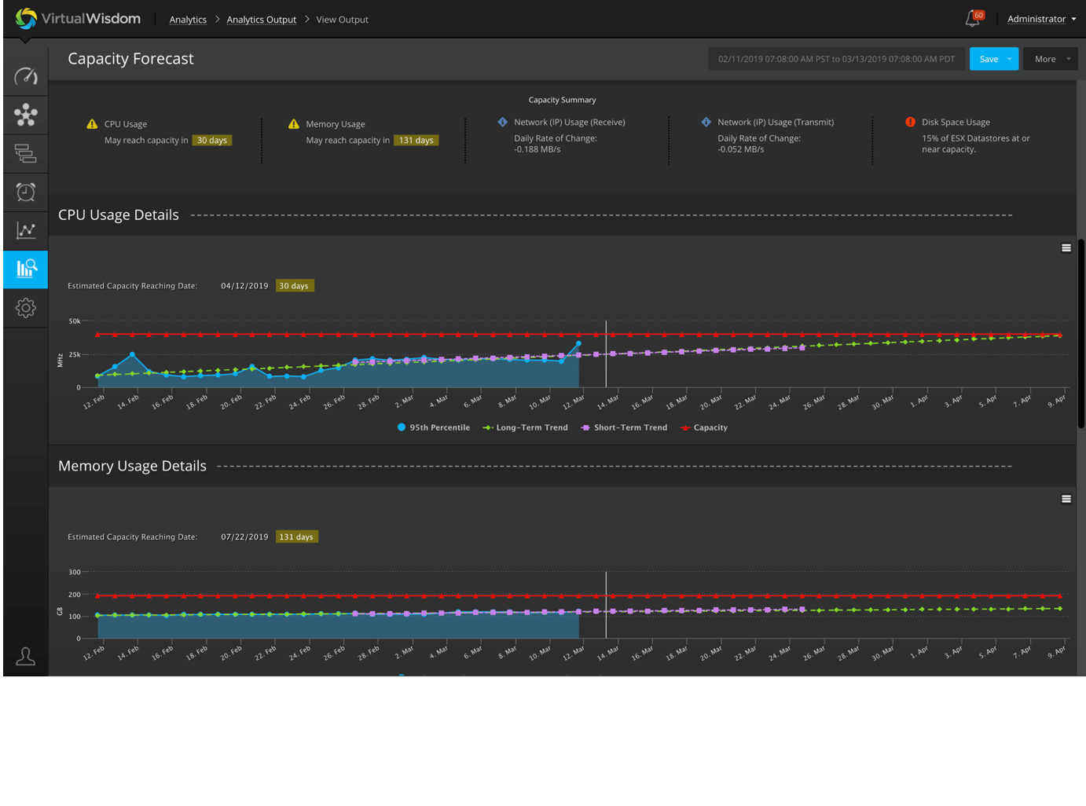Click Disk Space Usage summary label

coord(956,123)
